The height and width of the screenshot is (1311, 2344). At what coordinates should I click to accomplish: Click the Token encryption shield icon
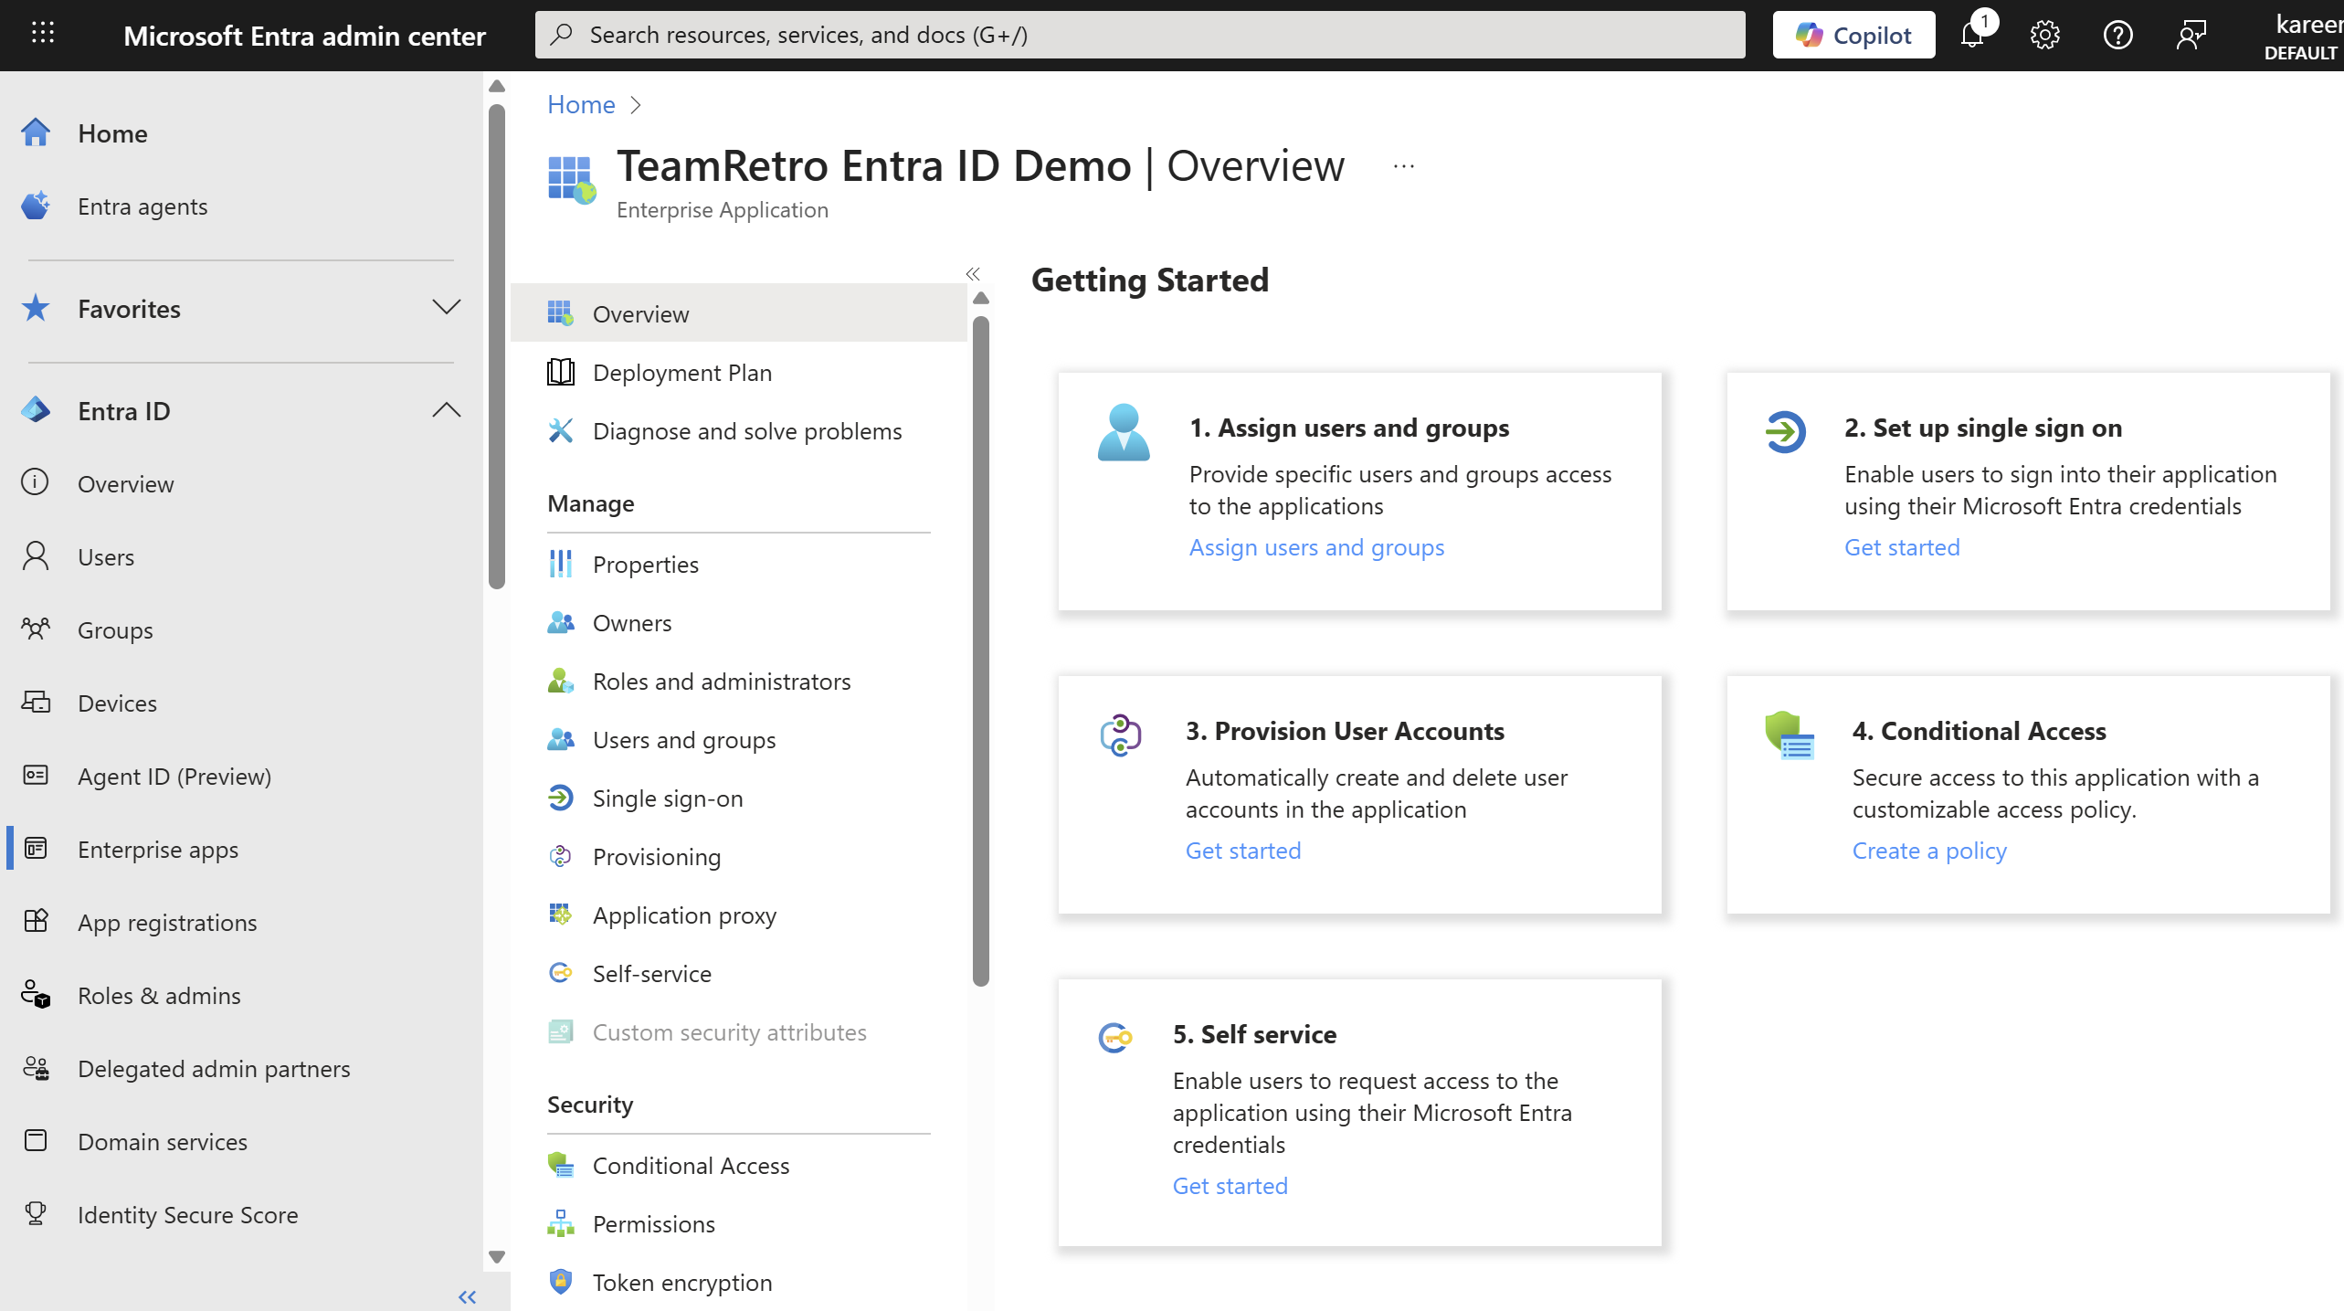pyautogui.click(x=560, y=1282)
